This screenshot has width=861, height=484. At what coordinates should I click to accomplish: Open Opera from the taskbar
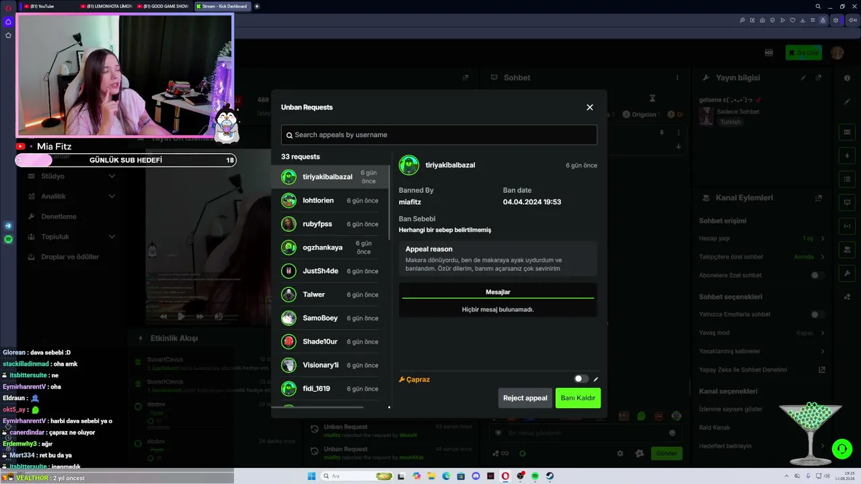505,476
